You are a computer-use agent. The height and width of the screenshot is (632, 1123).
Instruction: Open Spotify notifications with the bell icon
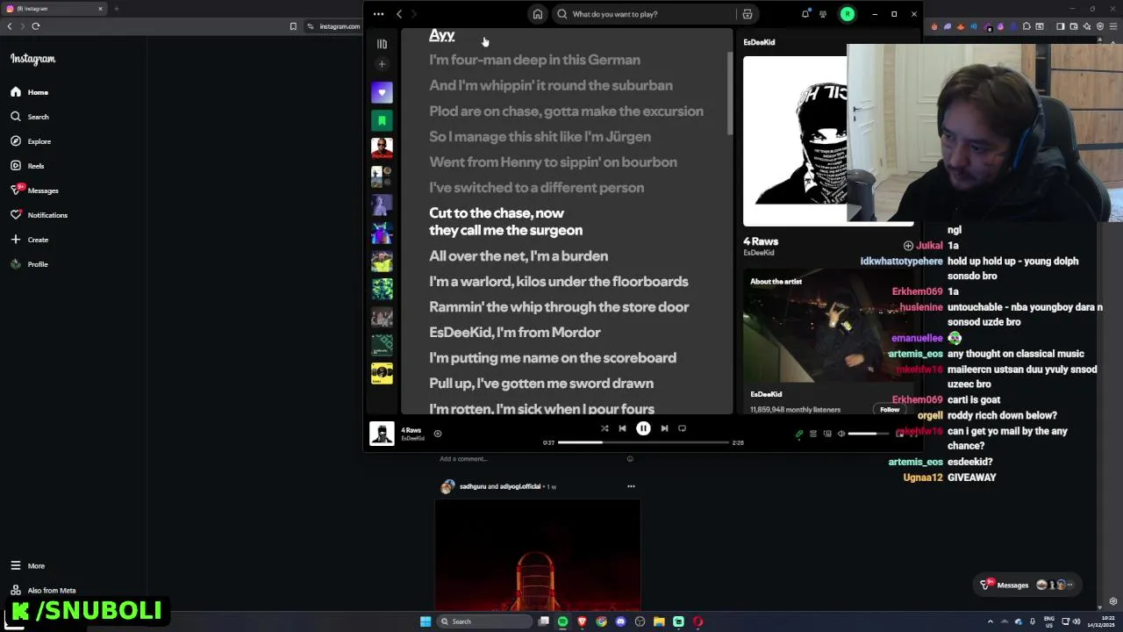805,14
